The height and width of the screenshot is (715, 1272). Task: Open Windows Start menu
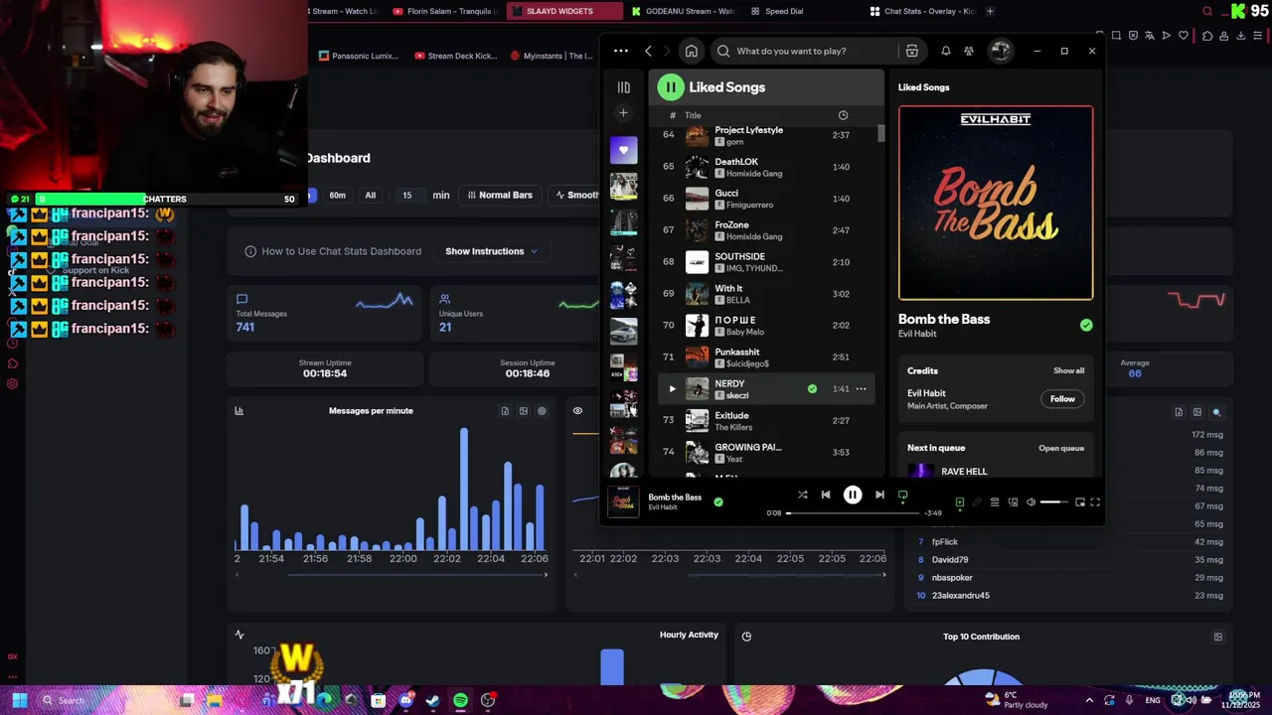[19, 700]
